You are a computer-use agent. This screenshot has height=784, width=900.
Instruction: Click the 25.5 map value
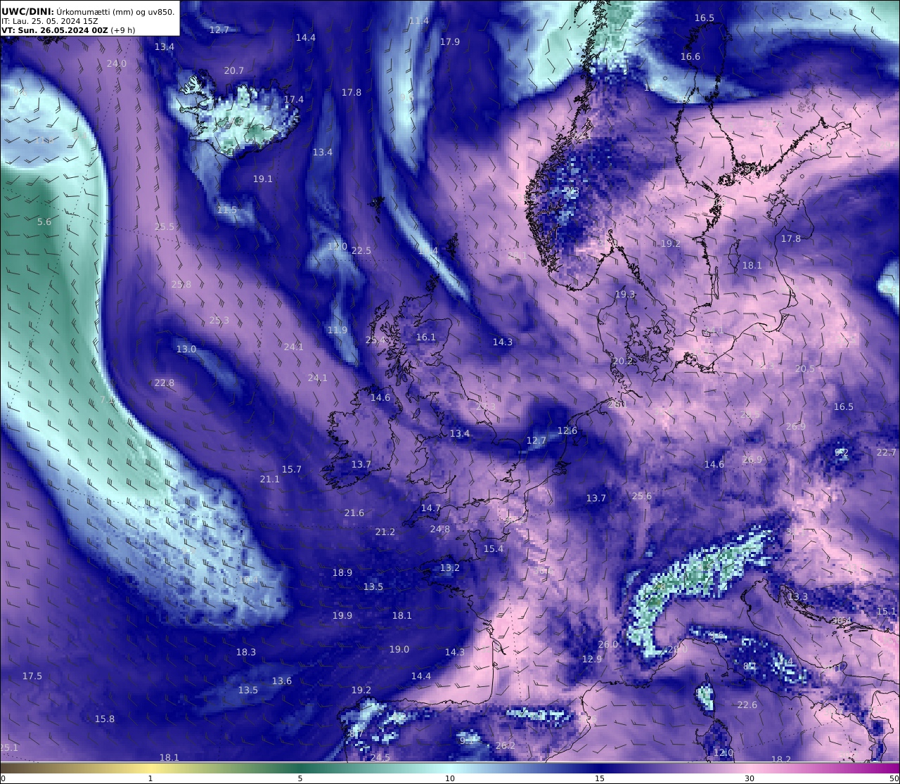(165, 226)
